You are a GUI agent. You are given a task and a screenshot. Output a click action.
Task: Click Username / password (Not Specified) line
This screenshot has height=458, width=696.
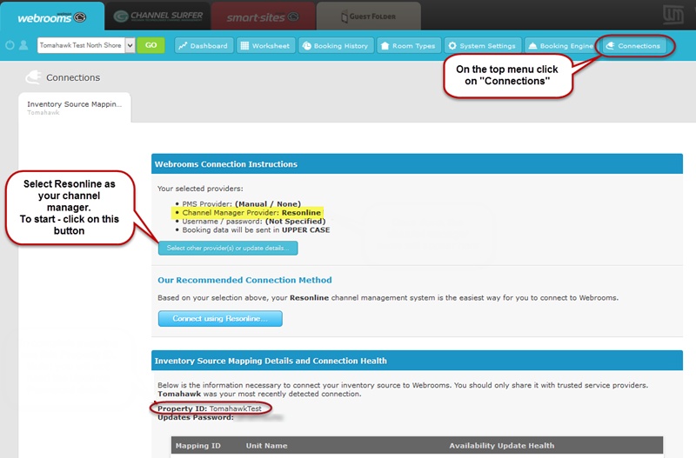pyautogui.click(x=253, y=222)
